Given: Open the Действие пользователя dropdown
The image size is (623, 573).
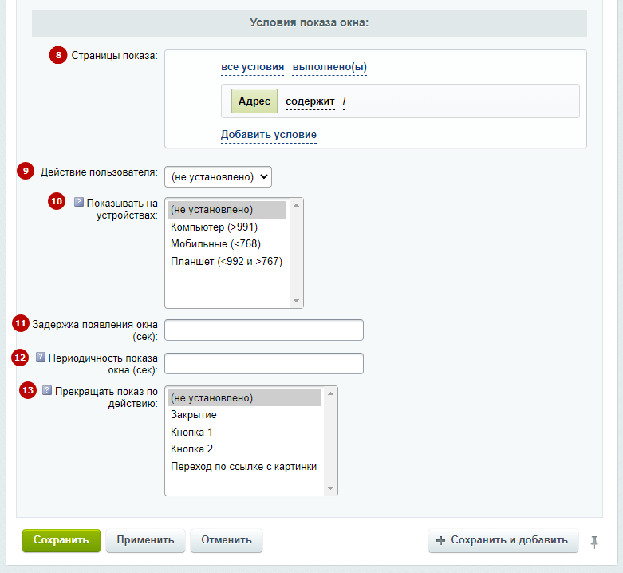Looking at the screenshot, I should coord(218,177).
